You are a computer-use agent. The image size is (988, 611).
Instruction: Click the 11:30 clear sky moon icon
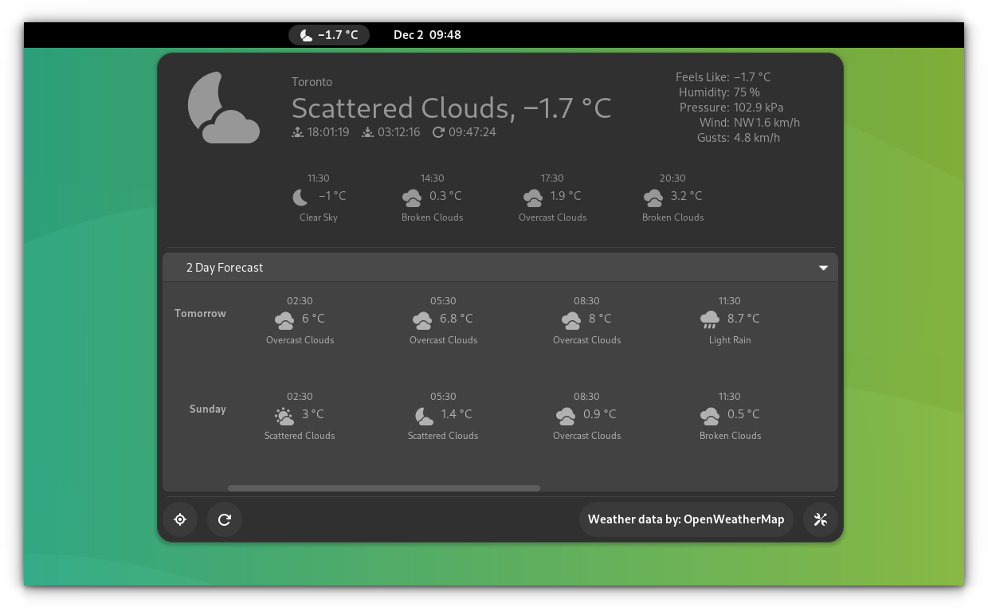coord(300,197)
